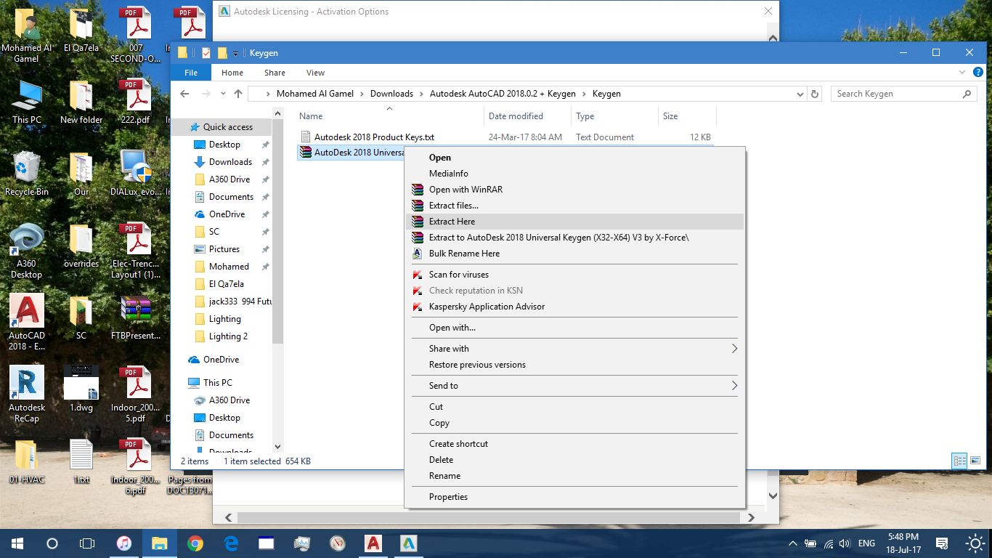Switch to AutoCAD red taskbar icon
The image size is (992, 558).
pos(373,543)
